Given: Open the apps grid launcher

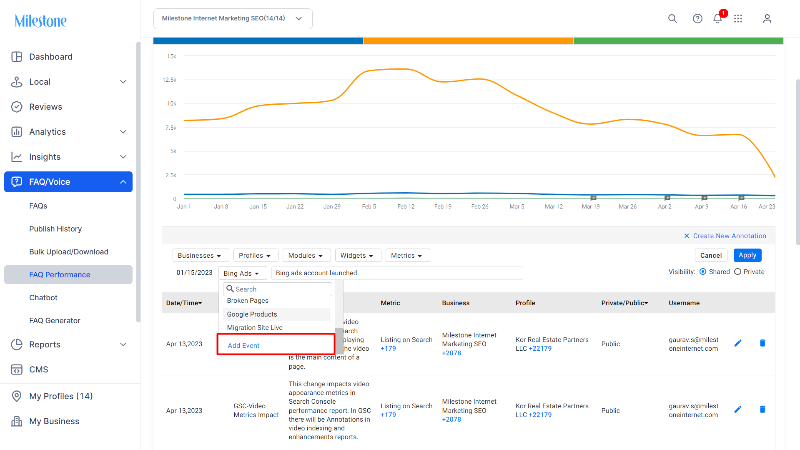Looking at the screenshot, I should pos(738,18).
